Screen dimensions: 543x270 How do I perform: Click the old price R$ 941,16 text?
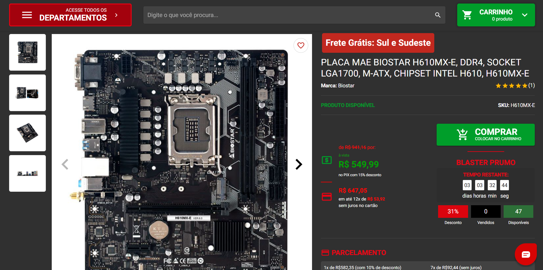click(356, 147)
